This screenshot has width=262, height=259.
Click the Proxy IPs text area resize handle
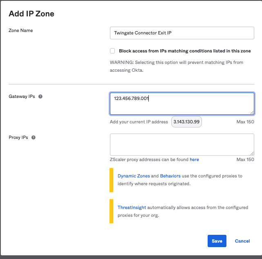(252, 153)
